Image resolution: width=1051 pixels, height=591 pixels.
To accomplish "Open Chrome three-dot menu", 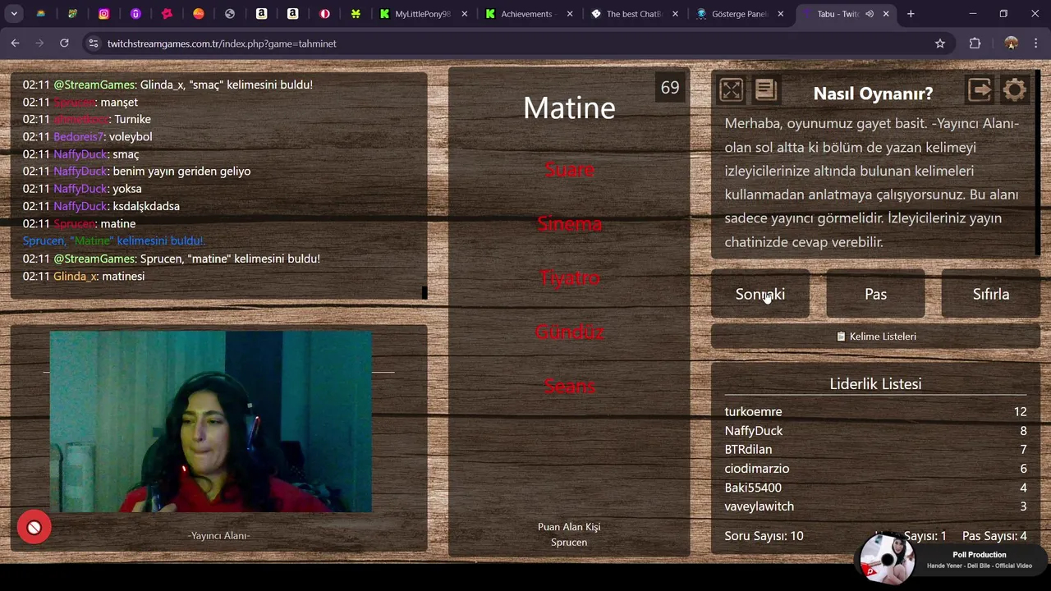I will 1035,44.
